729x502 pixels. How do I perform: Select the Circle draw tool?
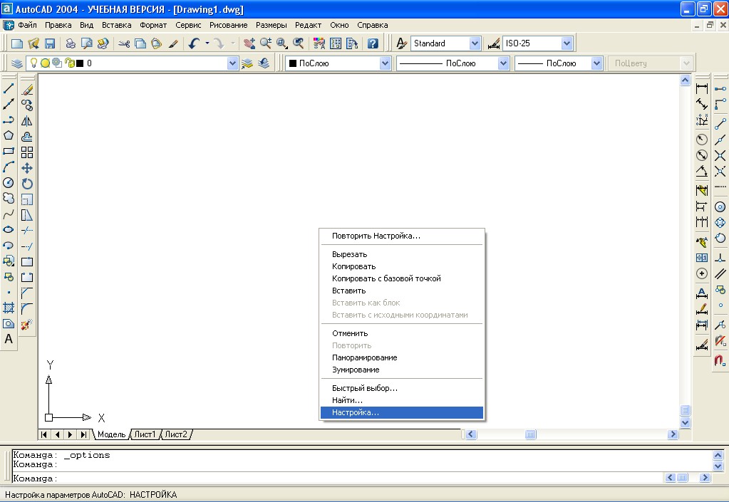pos(9,182)
